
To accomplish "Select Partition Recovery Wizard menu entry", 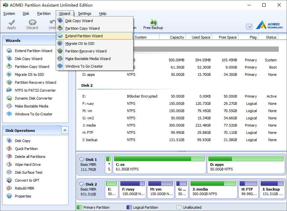I will coord(95,51).
